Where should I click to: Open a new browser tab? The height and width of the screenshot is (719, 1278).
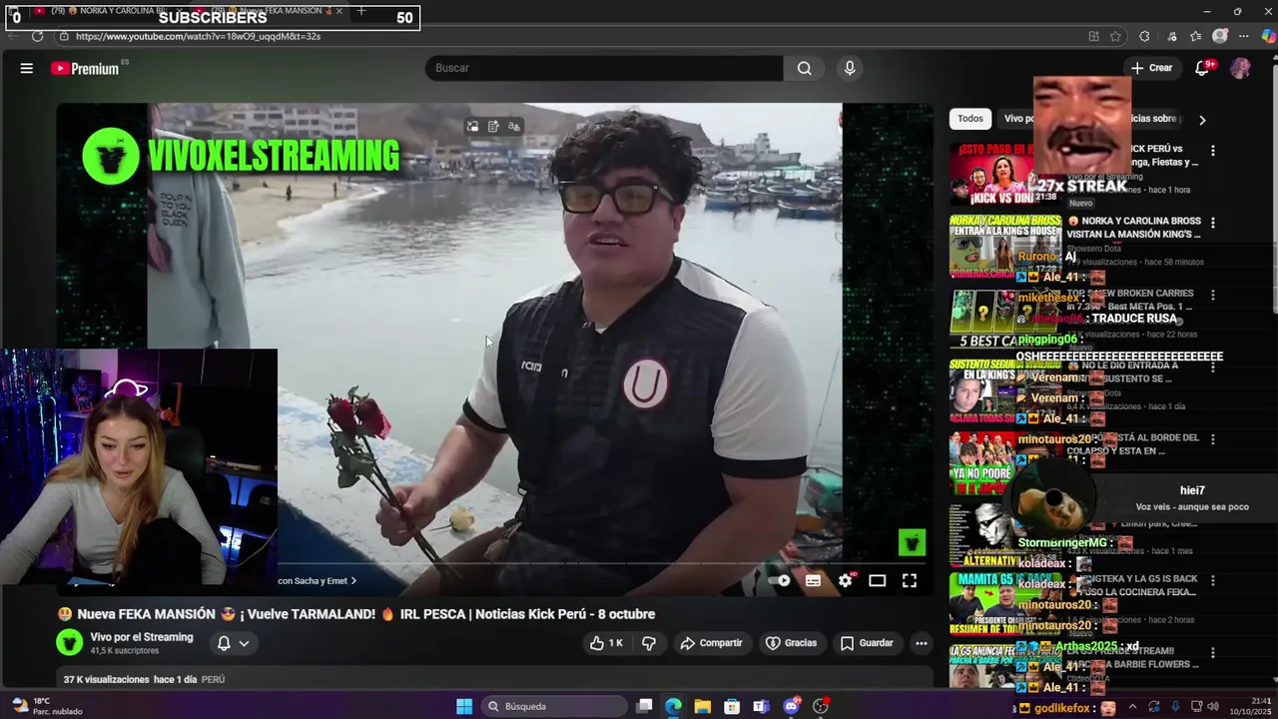point(360,11)
